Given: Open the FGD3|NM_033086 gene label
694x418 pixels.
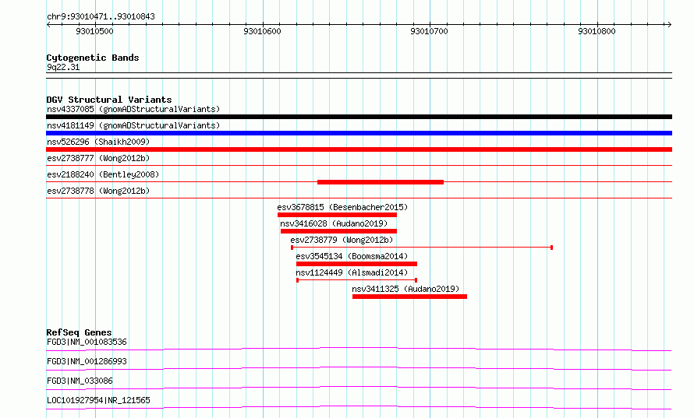Looking at the screenshot, I should [80, 381].
